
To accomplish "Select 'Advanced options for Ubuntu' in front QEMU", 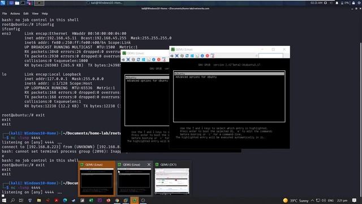I will [x=196, y=77].
